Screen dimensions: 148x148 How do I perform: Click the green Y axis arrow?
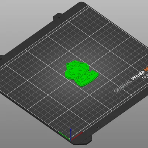pyautogui.click(x=65, y=136)
